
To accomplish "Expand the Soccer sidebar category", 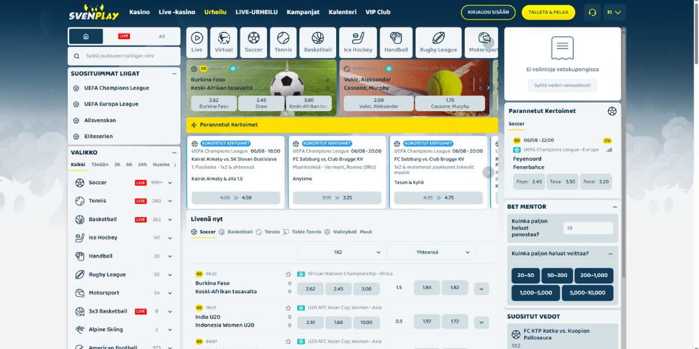I will [170, 182].
